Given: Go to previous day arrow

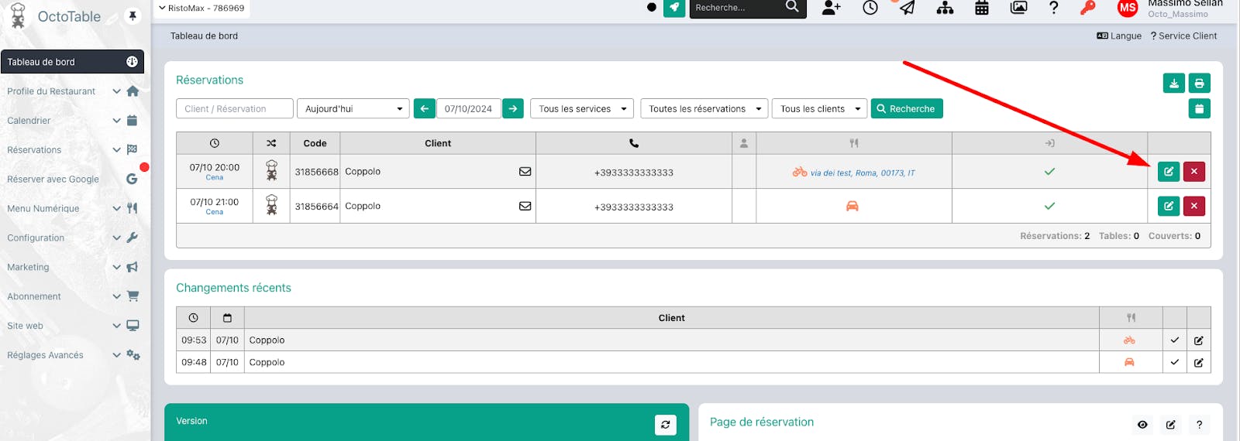Looking at the screenshot, I should tap(425, 109).
